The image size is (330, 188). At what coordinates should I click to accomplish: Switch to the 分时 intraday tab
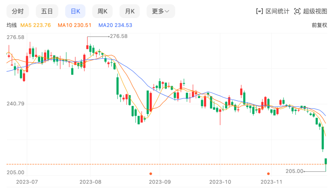(18, 11)
